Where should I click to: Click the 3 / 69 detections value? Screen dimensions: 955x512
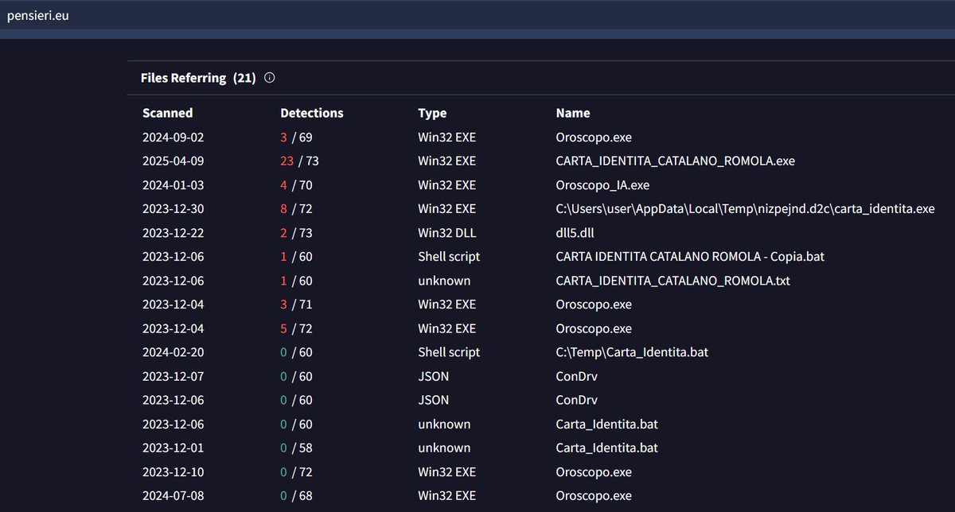click(296, 137)
